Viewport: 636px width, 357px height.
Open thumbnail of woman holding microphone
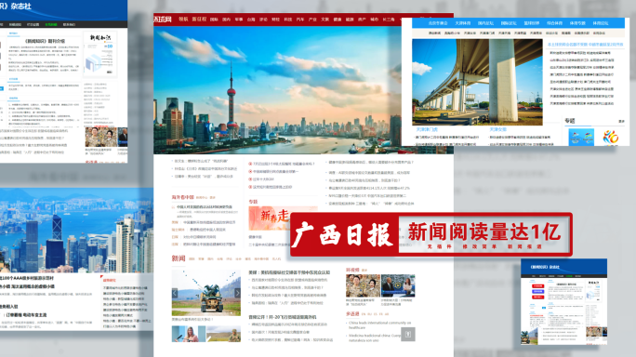tap(189, 335)
